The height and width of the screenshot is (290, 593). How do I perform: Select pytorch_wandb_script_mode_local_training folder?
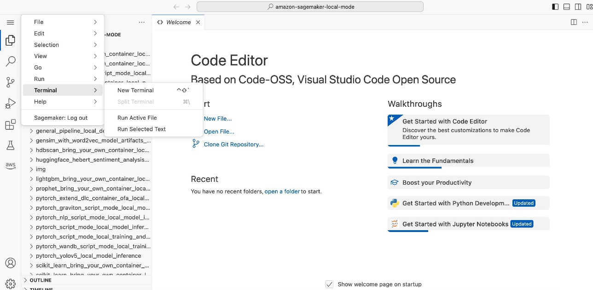click(x=87, y=246)
